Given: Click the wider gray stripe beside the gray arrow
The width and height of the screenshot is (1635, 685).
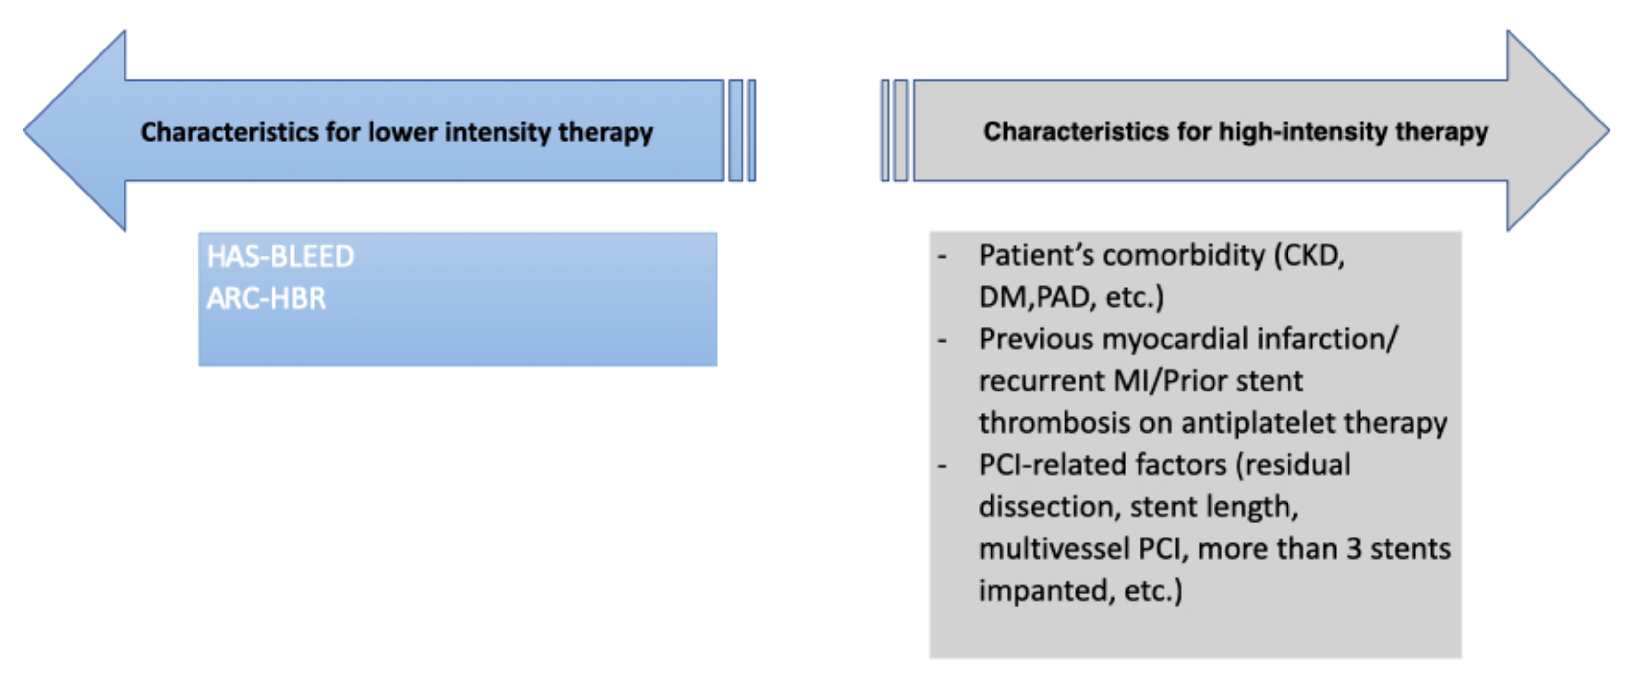Looking at the screenshot, I should point(901,131).
